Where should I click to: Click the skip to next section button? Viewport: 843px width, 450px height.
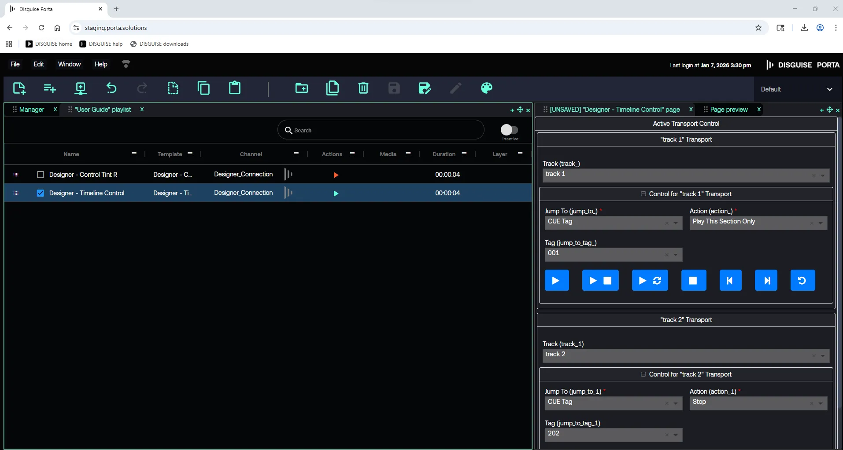pos(766,280)
